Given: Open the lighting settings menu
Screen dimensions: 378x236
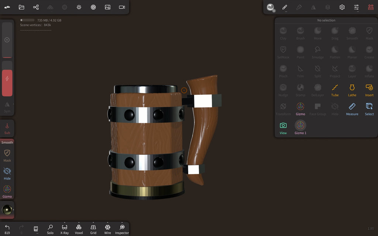Looking at the screenshot, I should (x=79, y=7).
